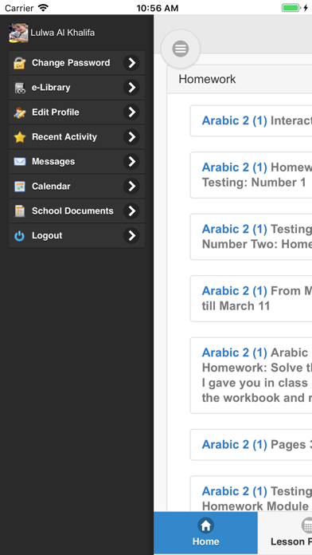Click the Calendar icon in sidebar
The image size is (312, 555).
tap(19, 187)
